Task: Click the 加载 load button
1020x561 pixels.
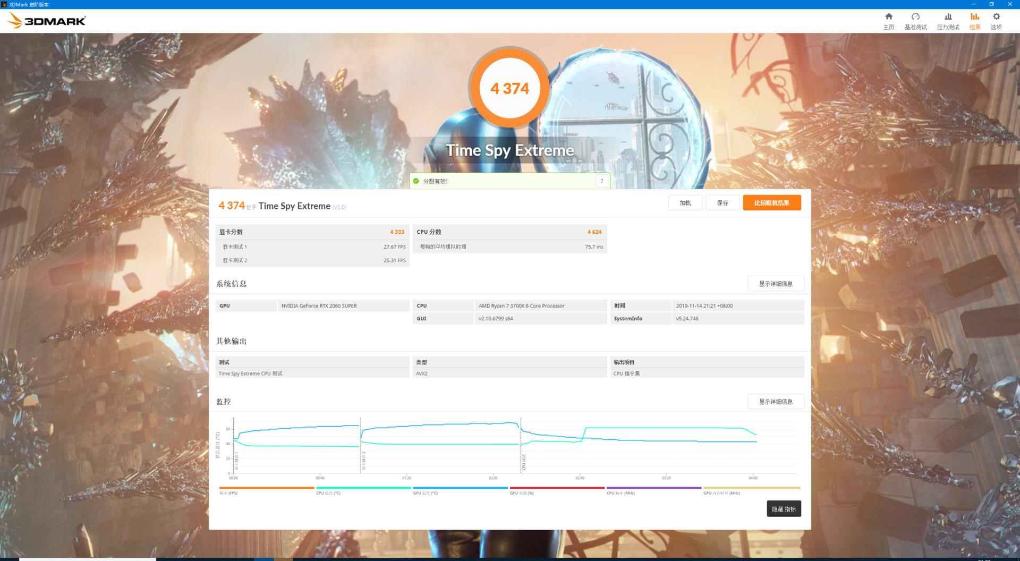Action: [x=685, y=203]
